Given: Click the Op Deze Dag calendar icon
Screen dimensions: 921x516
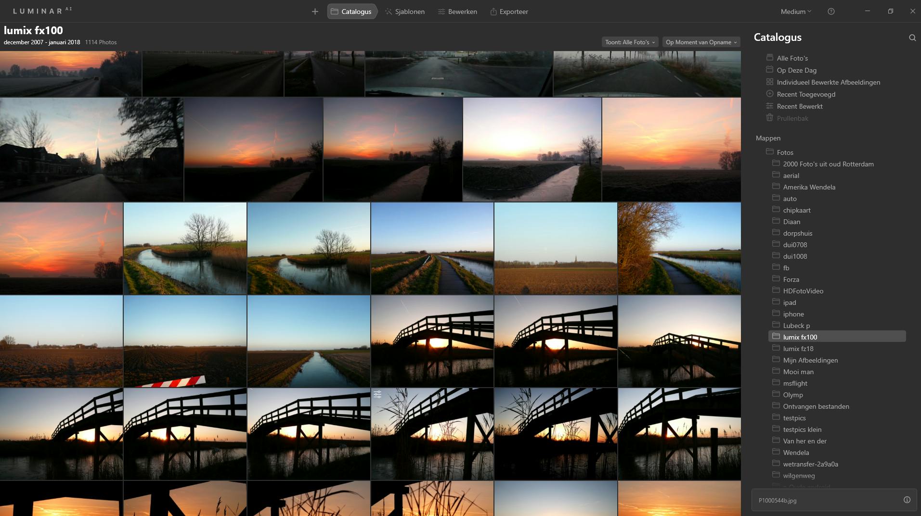Looking at the screenshot, I should 770,70.
